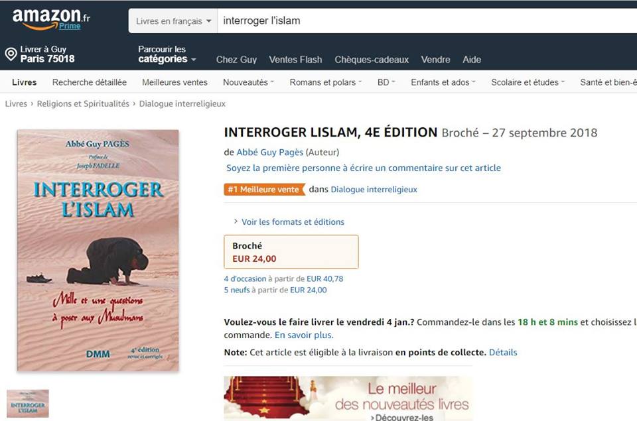Click the Religions et Spiritualités breadcrumb
This screenshot has width=637, height=421.
click(83, 103)
